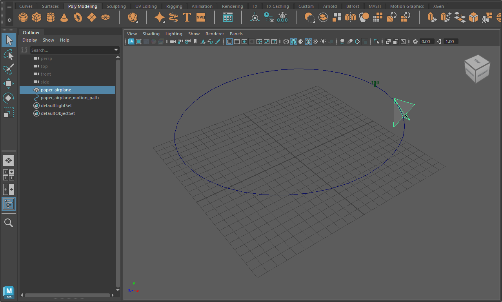This screenshot has width=502, height=302.
Task: Create a polygon torus from the shelf
Action: [78, 17]
